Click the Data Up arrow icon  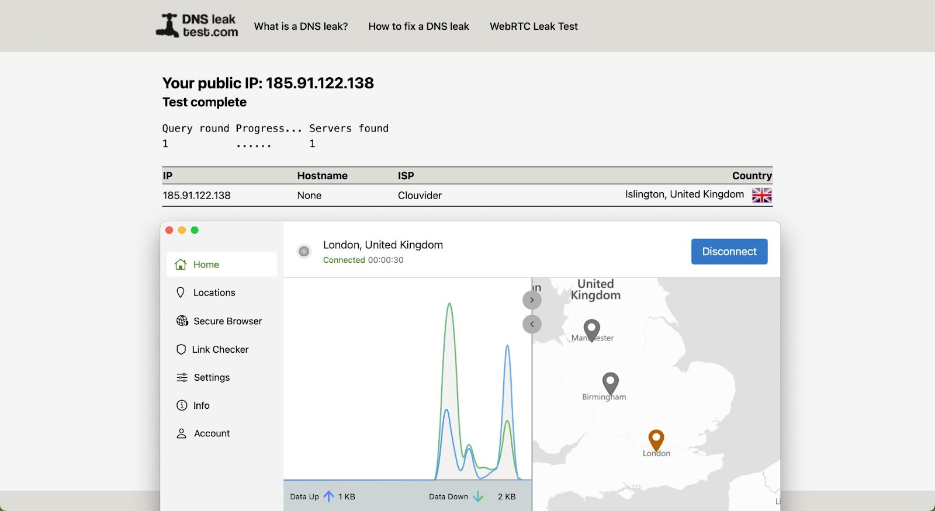click(328, 496)
